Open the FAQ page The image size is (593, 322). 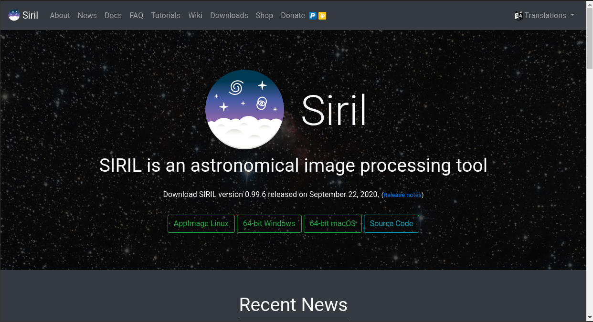tap(136, 15)
